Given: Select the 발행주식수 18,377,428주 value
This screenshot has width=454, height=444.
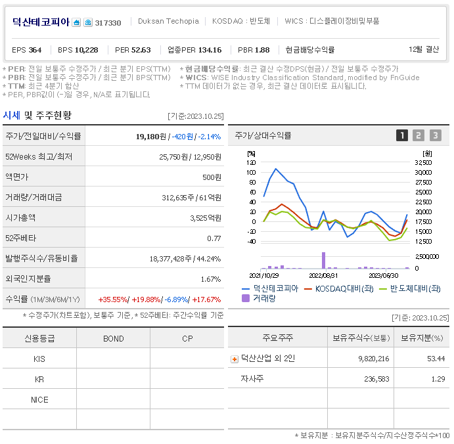Looking at the screenshot, I should (x=171, y=259).
